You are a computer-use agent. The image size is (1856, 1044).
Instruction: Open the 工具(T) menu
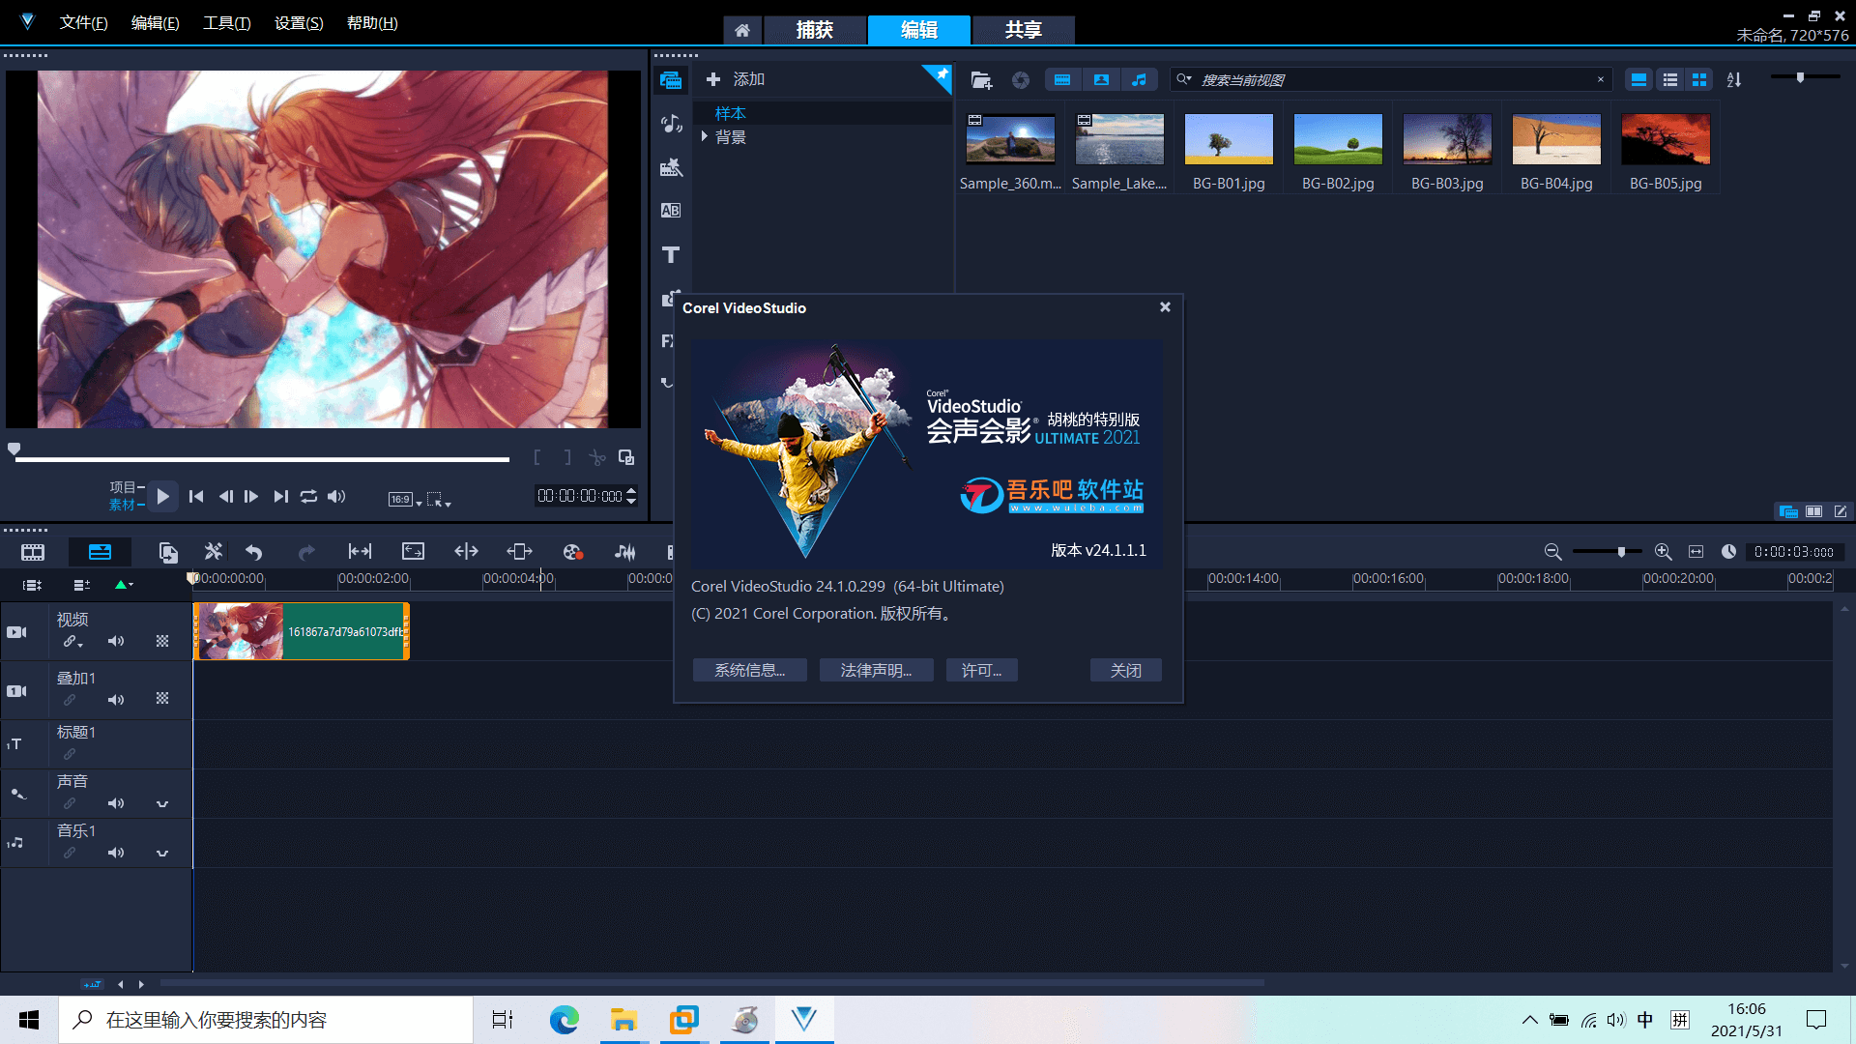pos(226,23)
